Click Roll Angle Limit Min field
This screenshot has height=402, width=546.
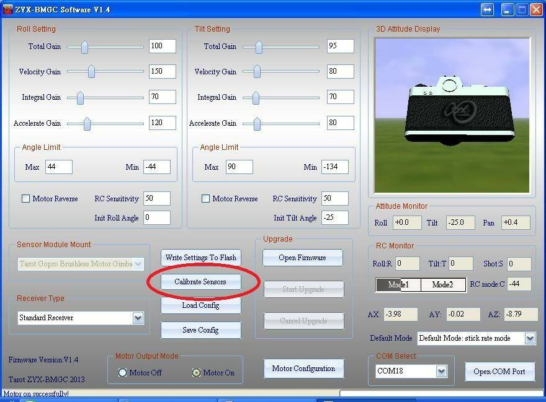157,167
